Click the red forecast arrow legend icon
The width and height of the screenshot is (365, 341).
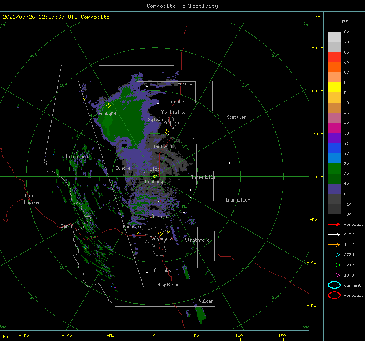click(x=334, y=224)
